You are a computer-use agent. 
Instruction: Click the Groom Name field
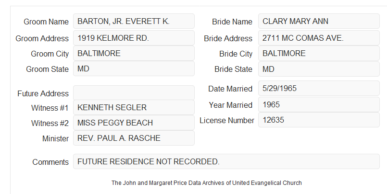[134, 21]
